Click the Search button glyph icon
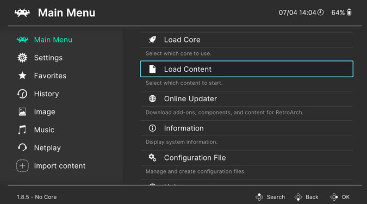 point(259,197)
